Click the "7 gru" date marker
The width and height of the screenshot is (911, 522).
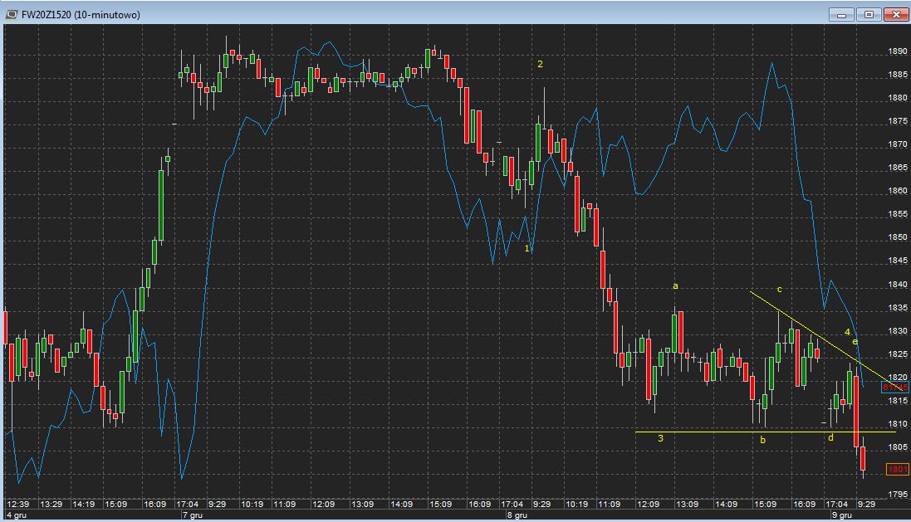point(191,515)
